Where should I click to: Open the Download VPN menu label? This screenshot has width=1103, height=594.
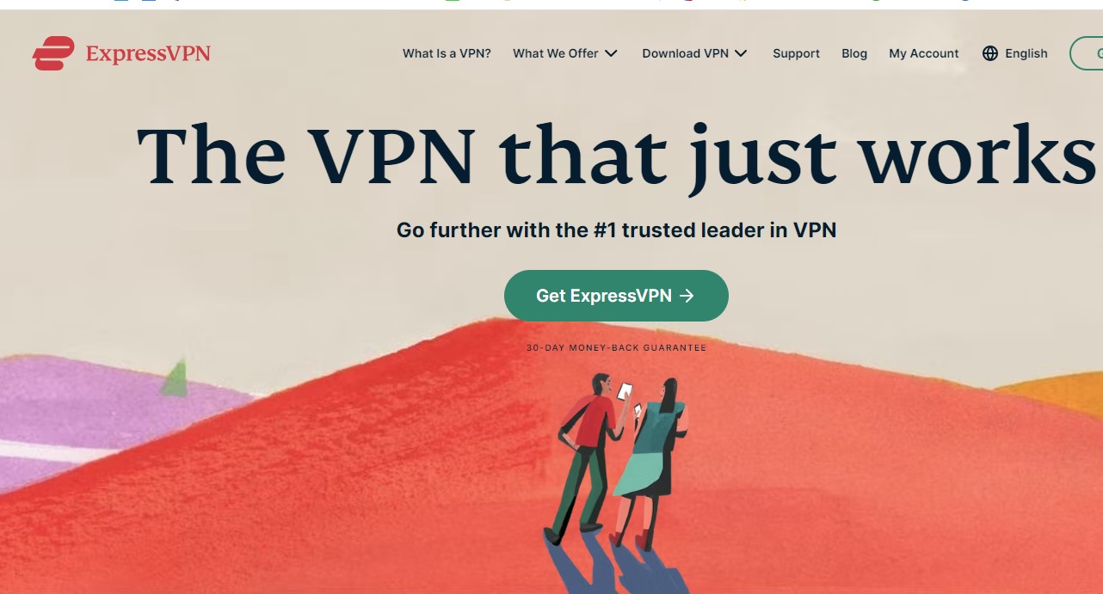686,53
